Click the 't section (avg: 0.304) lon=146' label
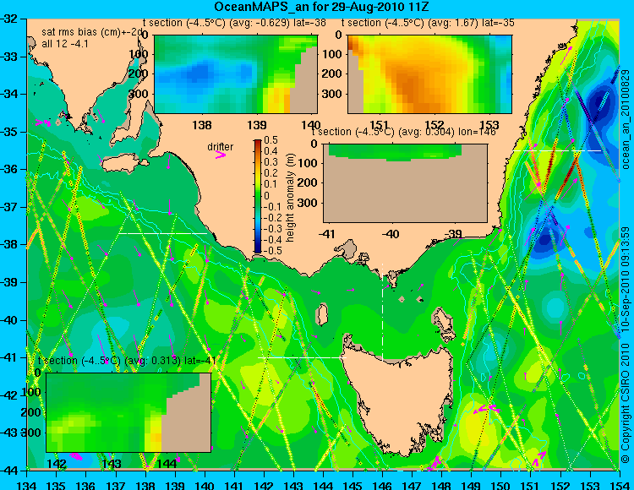634x490 pixels. tap(403, 132)
